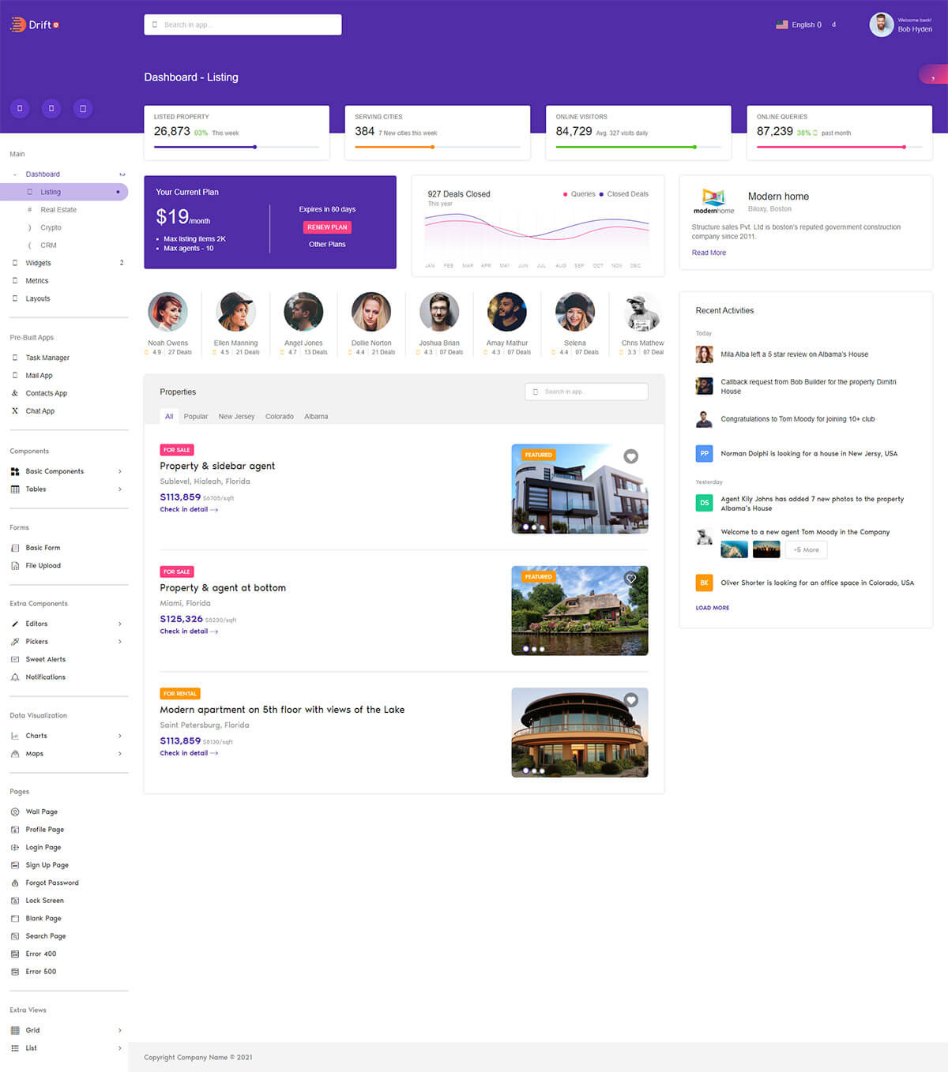
Task: Expand the Charts submenu
Action: 120,736
